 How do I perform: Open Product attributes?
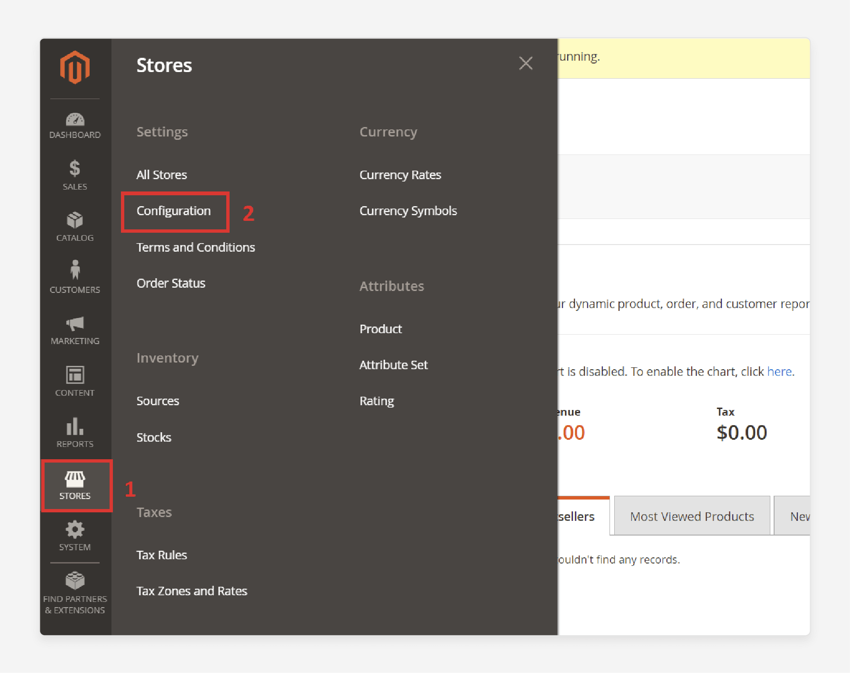381,329
